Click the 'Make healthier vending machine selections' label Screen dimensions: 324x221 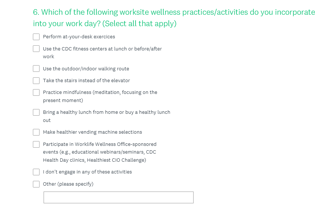pyautogui.click(x=92, y=132)
